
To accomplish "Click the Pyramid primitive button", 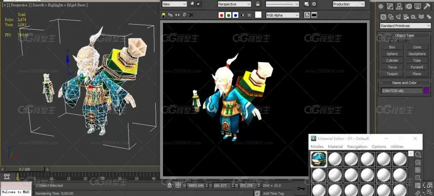I will 417,67.
